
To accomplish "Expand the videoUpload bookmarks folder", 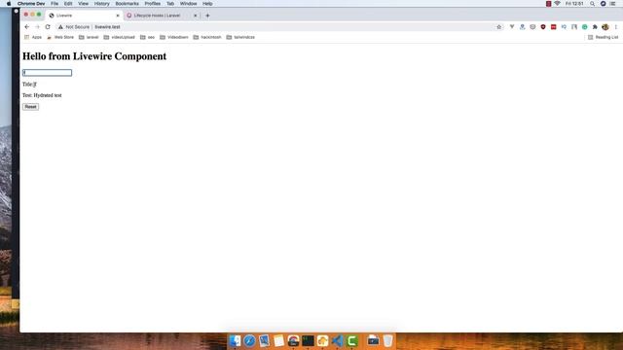I will click(x=119, y=37).
